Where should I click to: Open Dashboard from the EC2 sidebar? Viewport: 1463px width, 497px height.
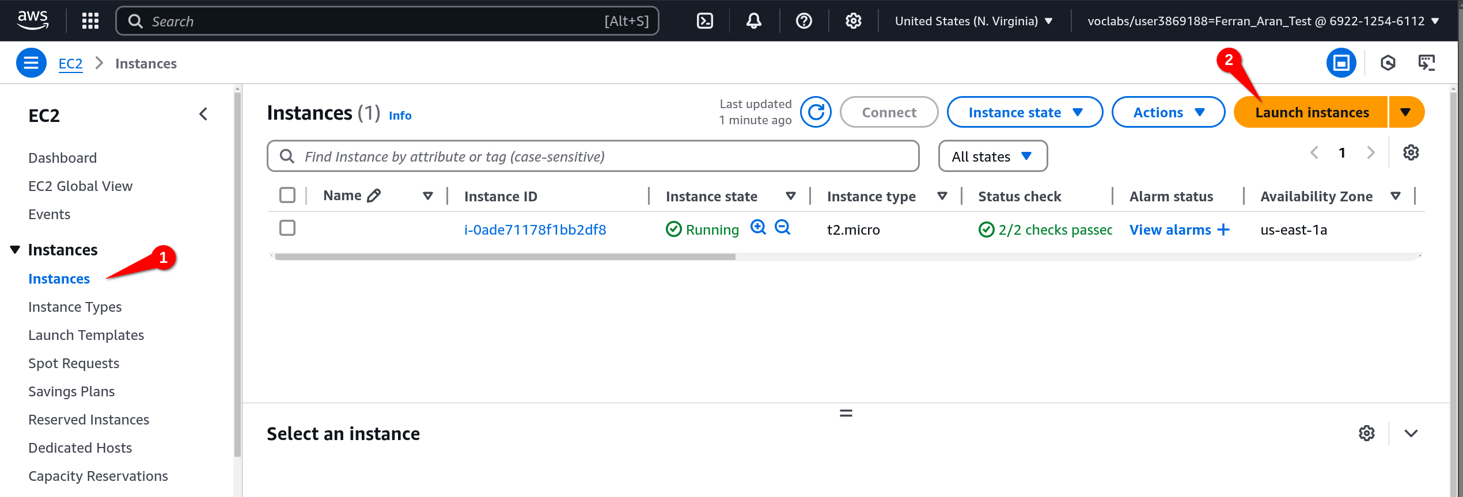pos(62,158)
